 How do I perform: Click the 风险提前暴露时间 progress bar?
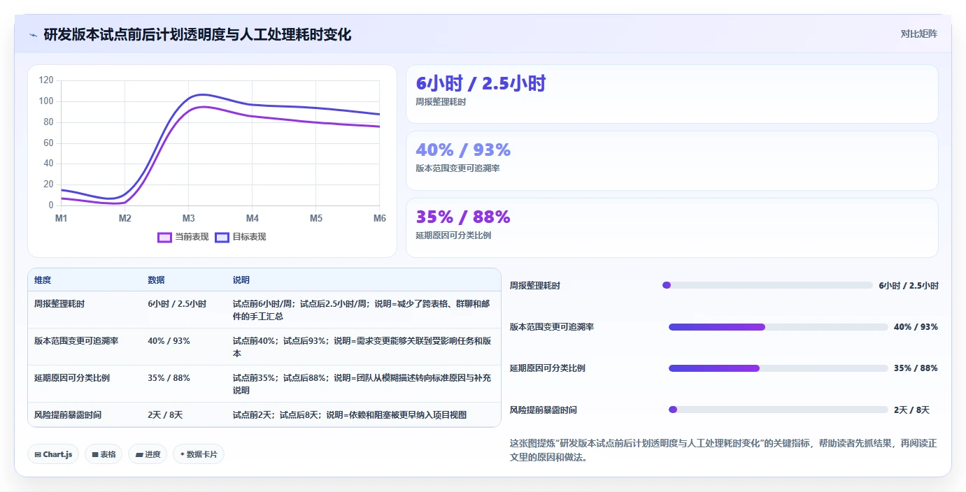click(779, 410)
